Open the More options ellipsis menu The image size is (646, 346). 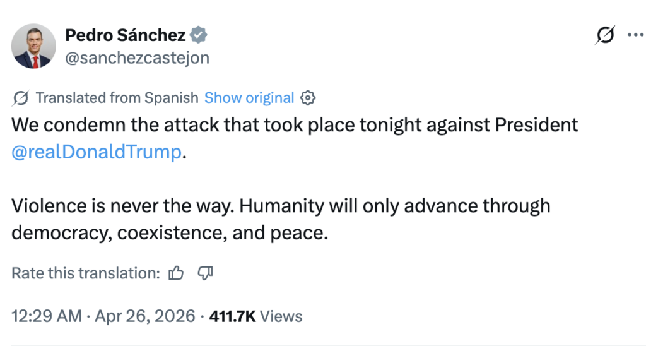click(x=633, y=35)
